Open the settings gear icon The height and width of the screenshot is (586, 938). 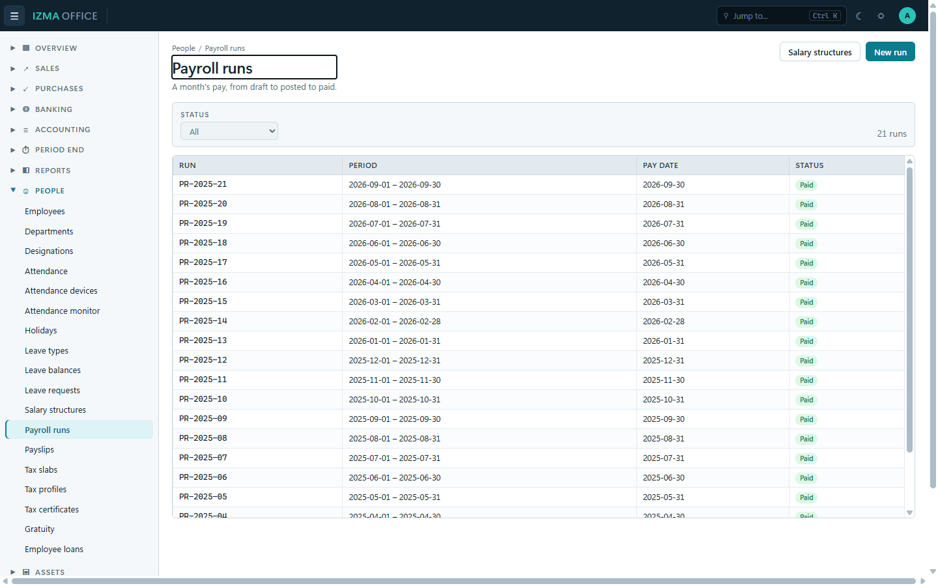coord(881,16)
